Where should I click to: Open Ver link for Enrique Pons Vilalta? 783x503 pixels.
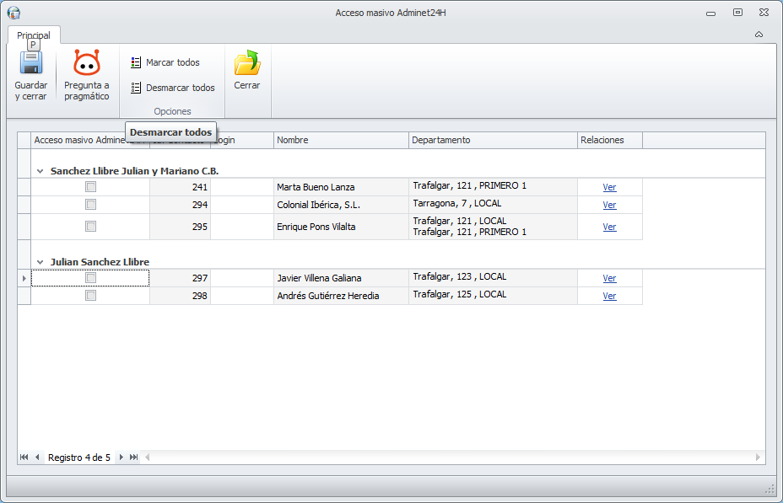pyautogui.click(x=609, y=227)
